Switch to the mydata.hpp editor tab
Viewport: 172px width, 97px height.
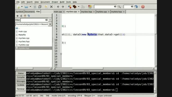click(116, 12)
